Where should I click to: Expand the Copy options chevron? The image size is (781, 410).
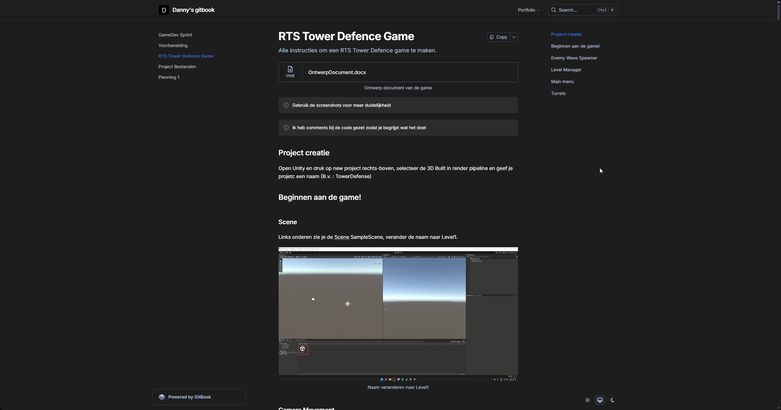[514, 37]
